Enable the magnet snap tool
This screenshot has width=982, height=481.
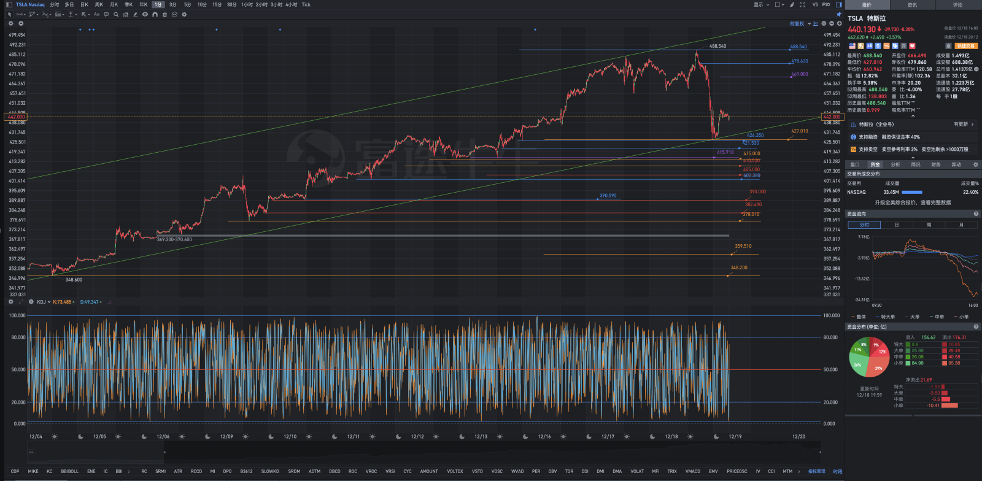tap(155, 14)
